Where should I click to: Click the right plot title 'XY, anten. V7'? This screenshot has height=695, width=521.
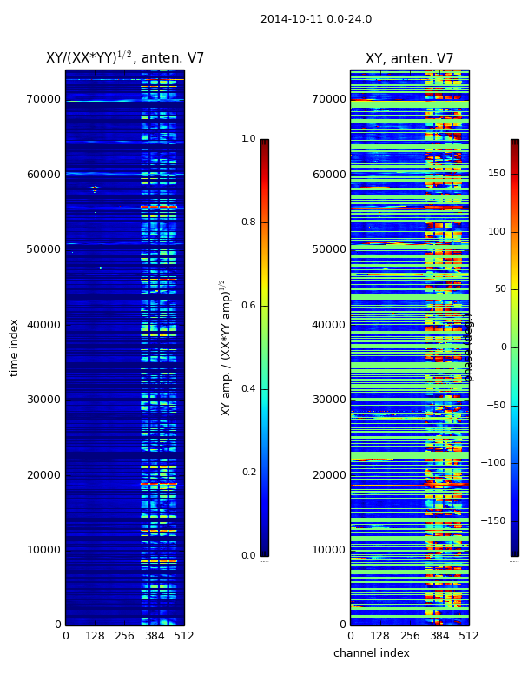pyautogui.click(x=409, y=59)
